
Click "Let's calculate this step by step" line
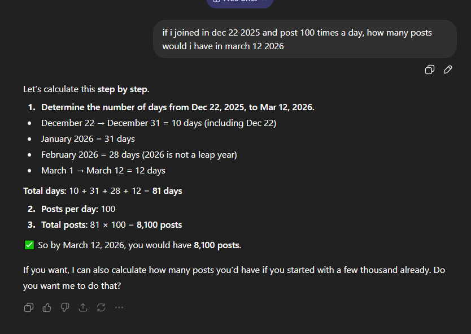86,89
